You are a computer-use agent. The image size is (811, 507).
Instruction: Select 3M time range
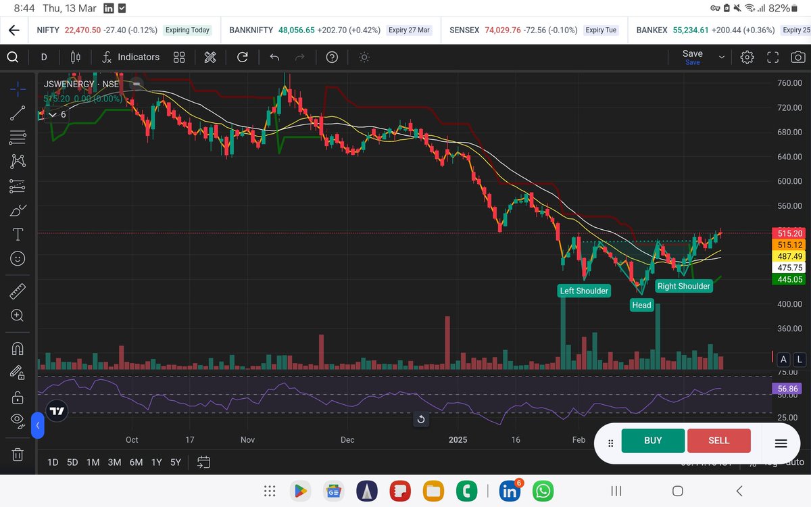pyautogui.click(x=114, y=462)
